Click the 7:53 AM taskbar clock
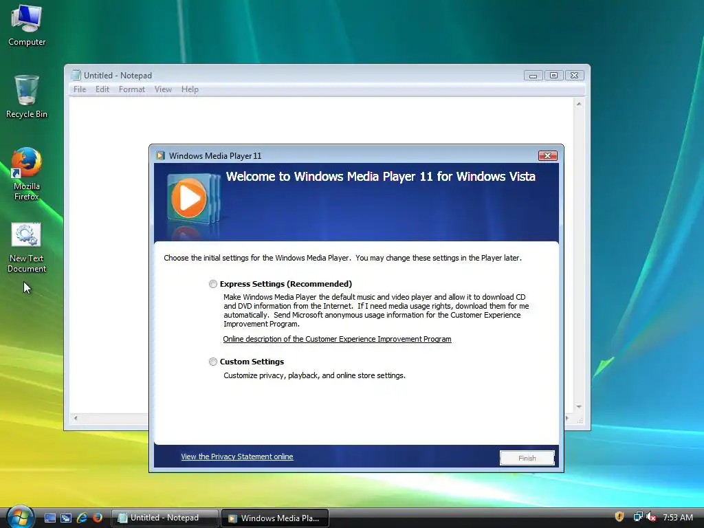Viewport: 704px width, 528px height. coord(678,517)
